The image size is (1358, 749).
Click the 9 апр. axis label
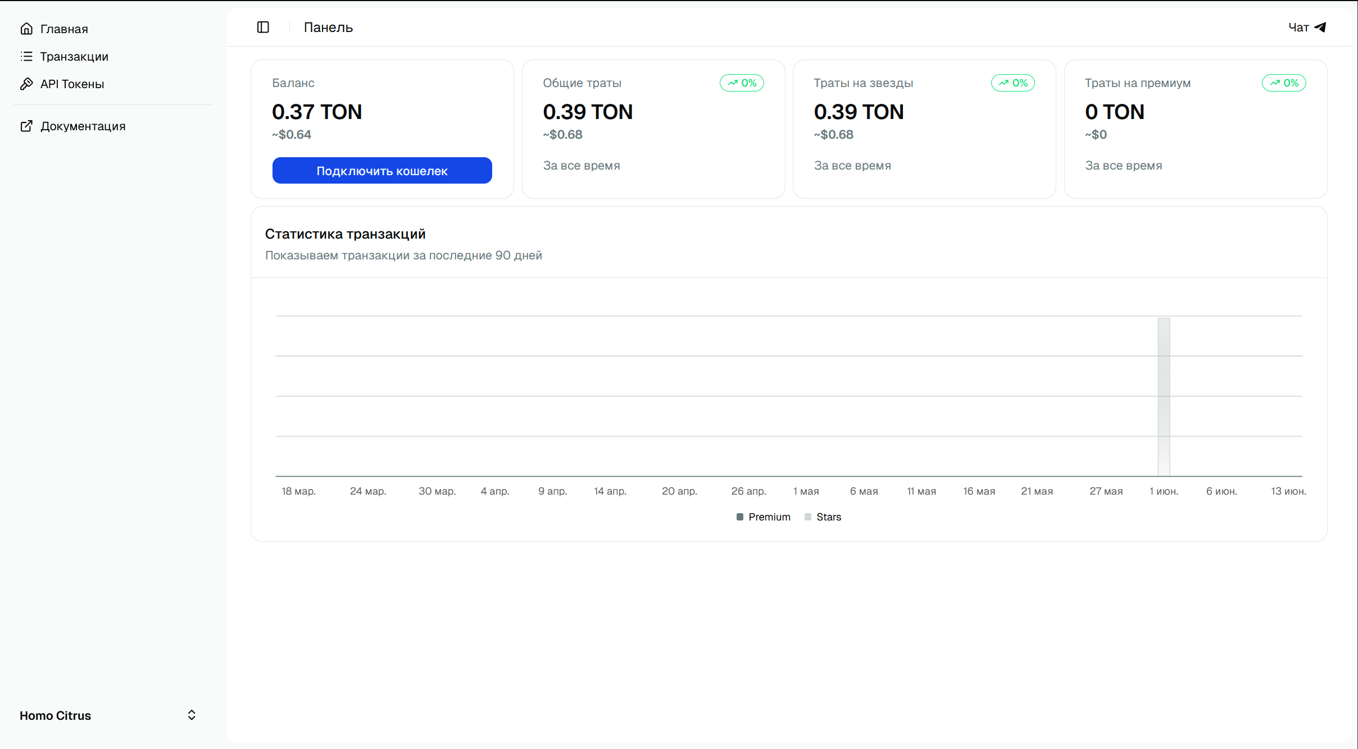click(x=553, y=491)
